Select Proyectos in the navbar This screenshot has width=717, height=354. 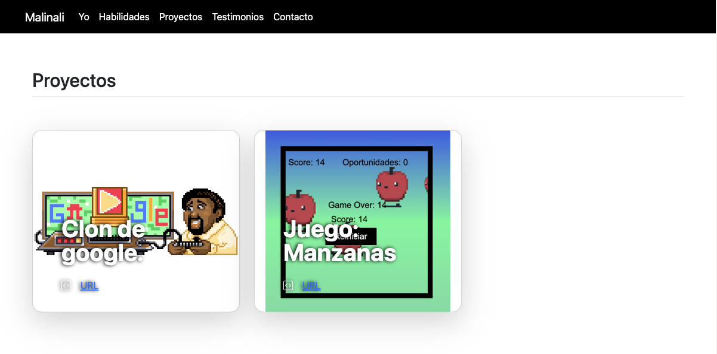click(x=181, y=17)
